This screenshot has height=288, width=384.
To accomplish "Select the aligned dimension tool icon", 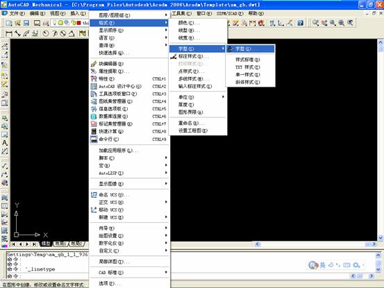I will coord(17,33).
